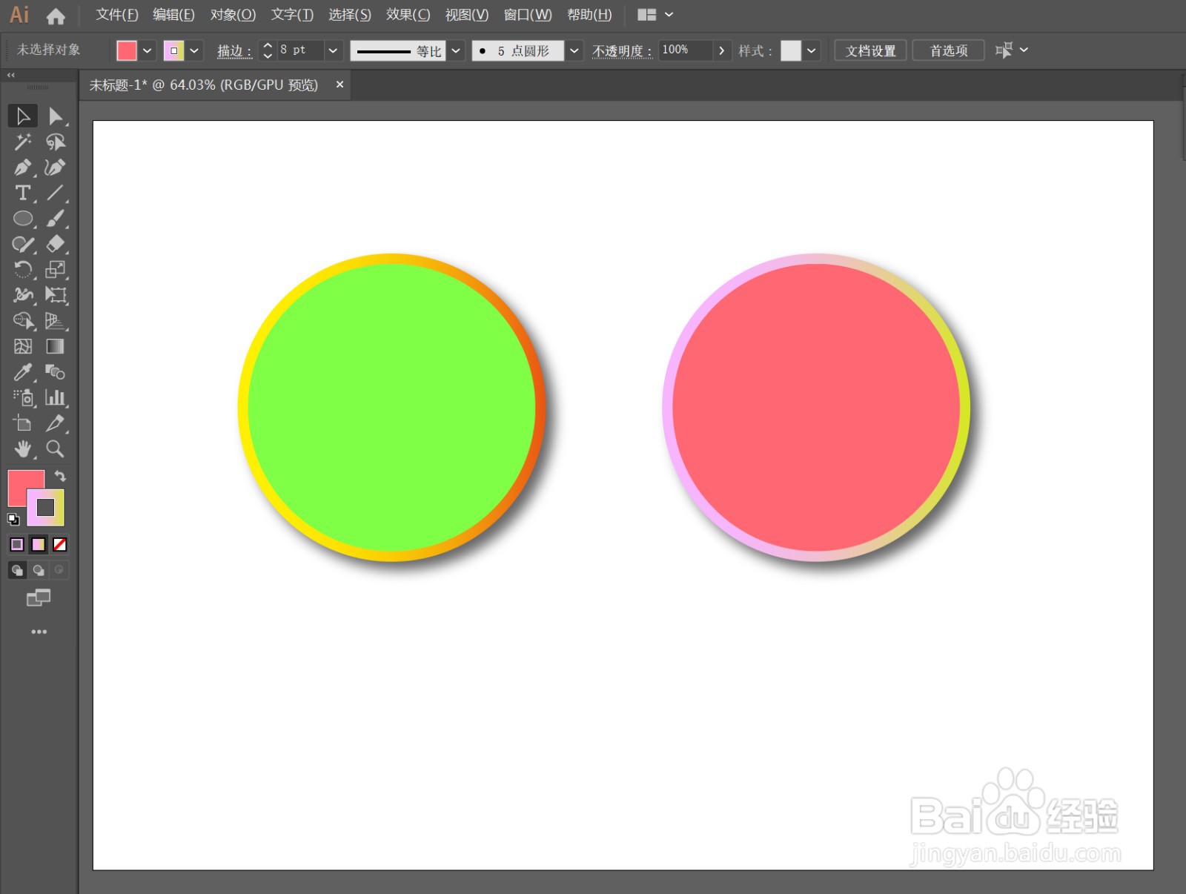Select the Zoom magnifier tool
The width and height of the screenshot is (1186, 894).
pos(56,448)
